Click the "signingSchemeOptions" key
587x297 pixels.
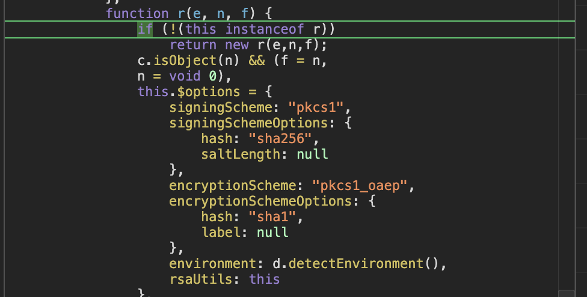248,123
